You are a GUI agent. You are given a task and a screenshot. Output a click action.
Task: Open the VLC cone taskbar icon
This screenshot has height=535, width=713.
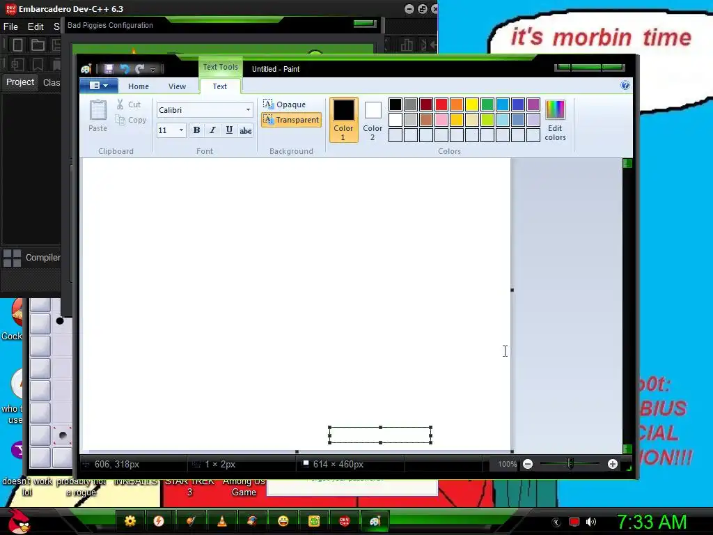coord(221,521)
